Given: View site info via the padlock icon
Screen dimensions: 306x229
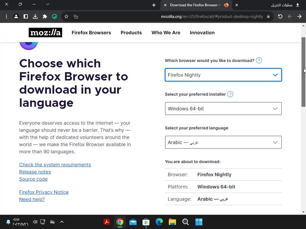Looking at the screenshot, I should [x=268, y=16].
